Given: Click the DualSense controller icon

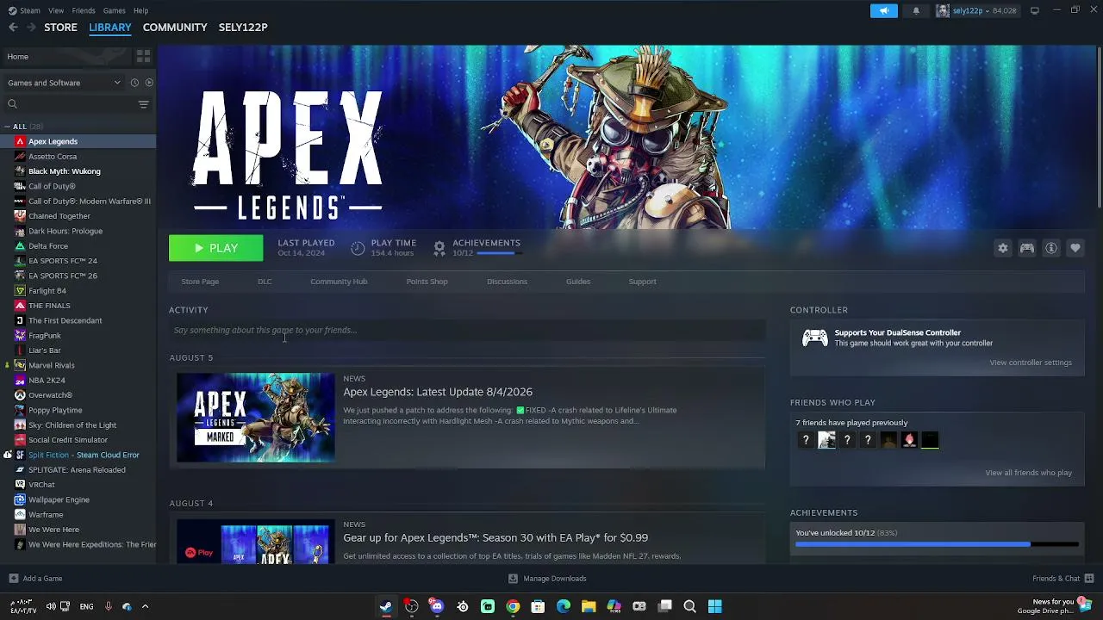Looking at the screenshot, I should tap(815, 338).
